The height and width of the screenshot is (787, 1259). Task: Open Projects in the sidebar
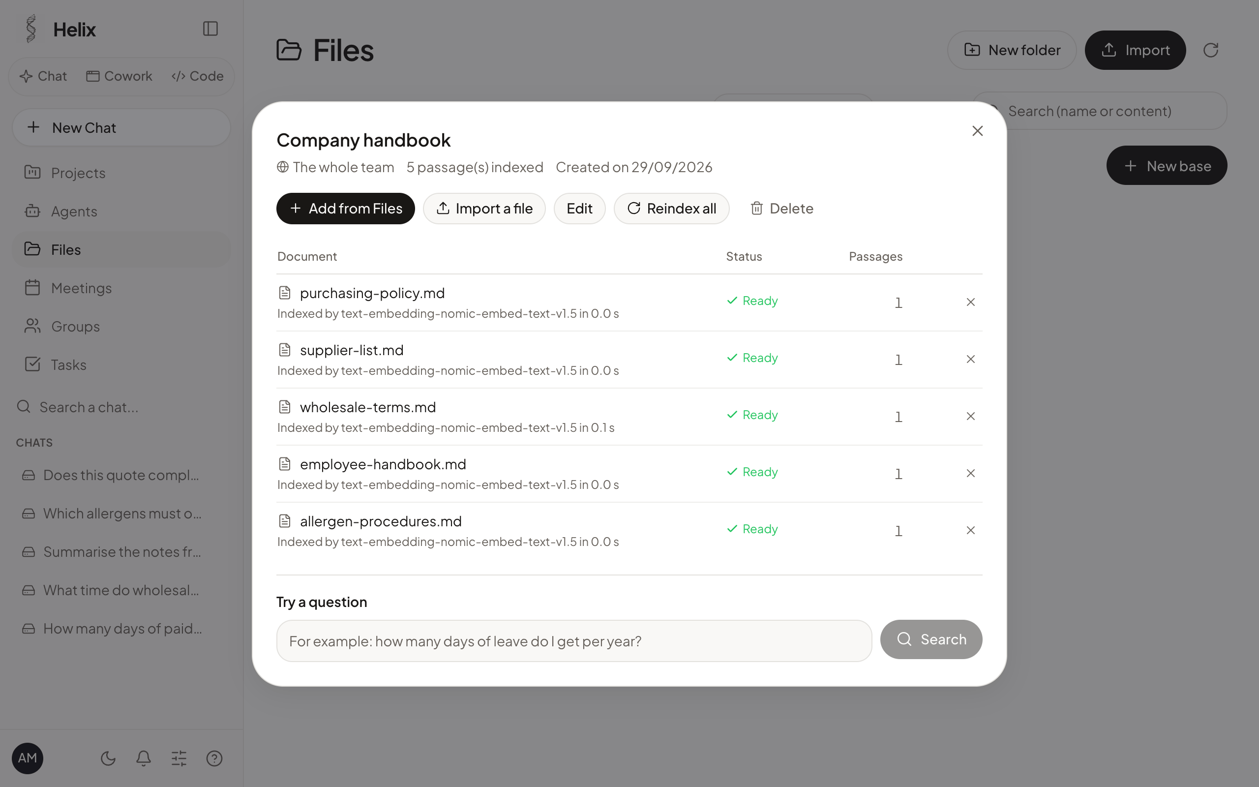(121, 173)
